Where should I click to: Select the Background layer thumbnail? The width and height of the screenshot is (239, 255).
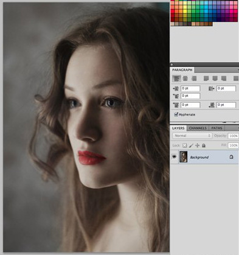(184, 157)
